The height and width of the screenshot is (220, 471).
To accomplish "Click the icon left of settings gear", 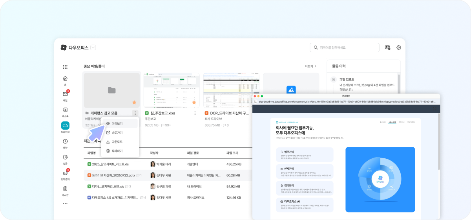I will pos(388,48).
